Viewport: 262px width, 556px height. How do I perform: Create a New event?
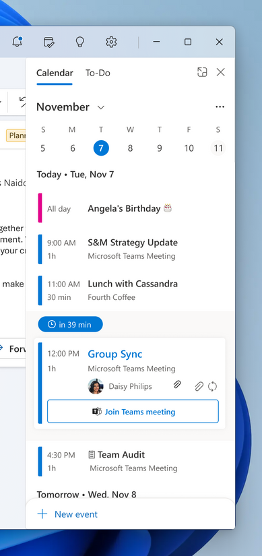pyautogui.click(x=68, y=514)
